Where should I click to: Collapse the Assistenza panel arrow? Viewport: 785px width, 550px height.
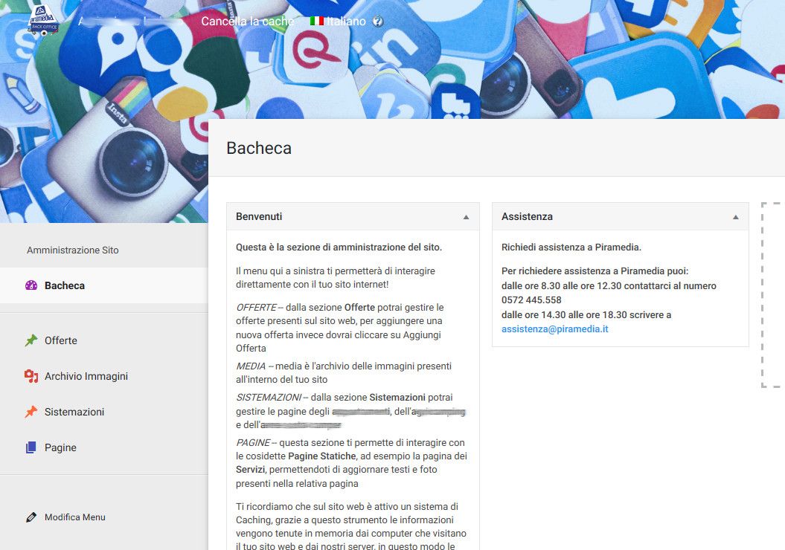(735, 217)
